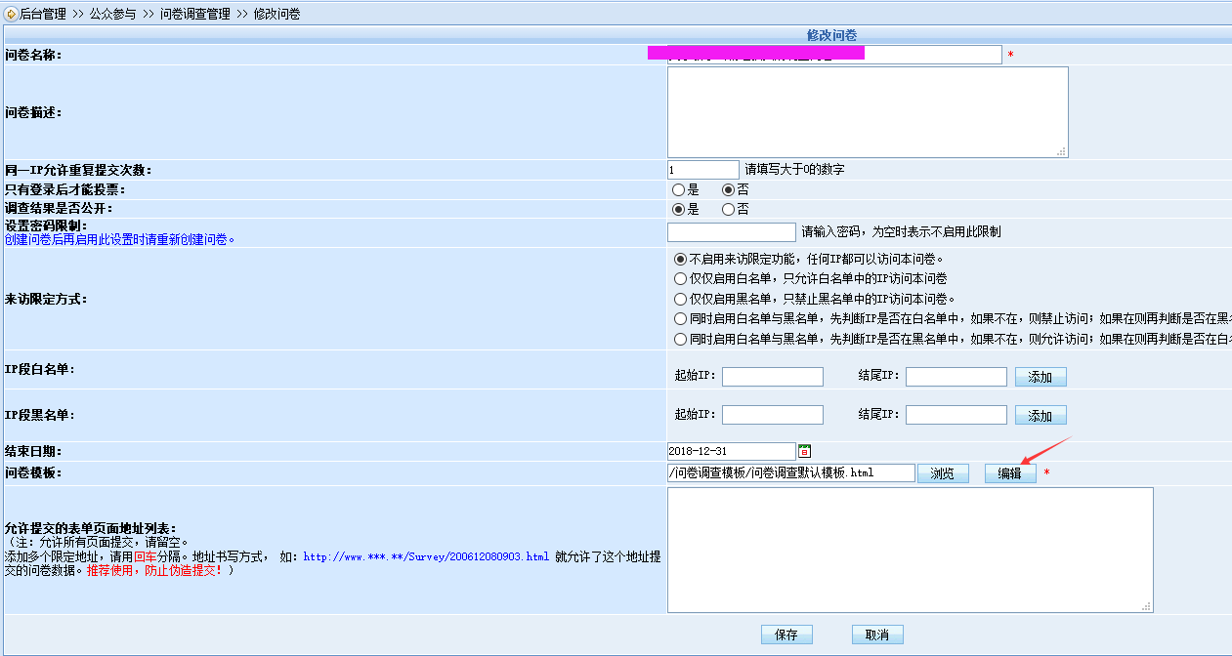Open 问卷调查管理 breadcrumb link
The height and width of the screenshot is (656, 1232).
coord(194,15)
